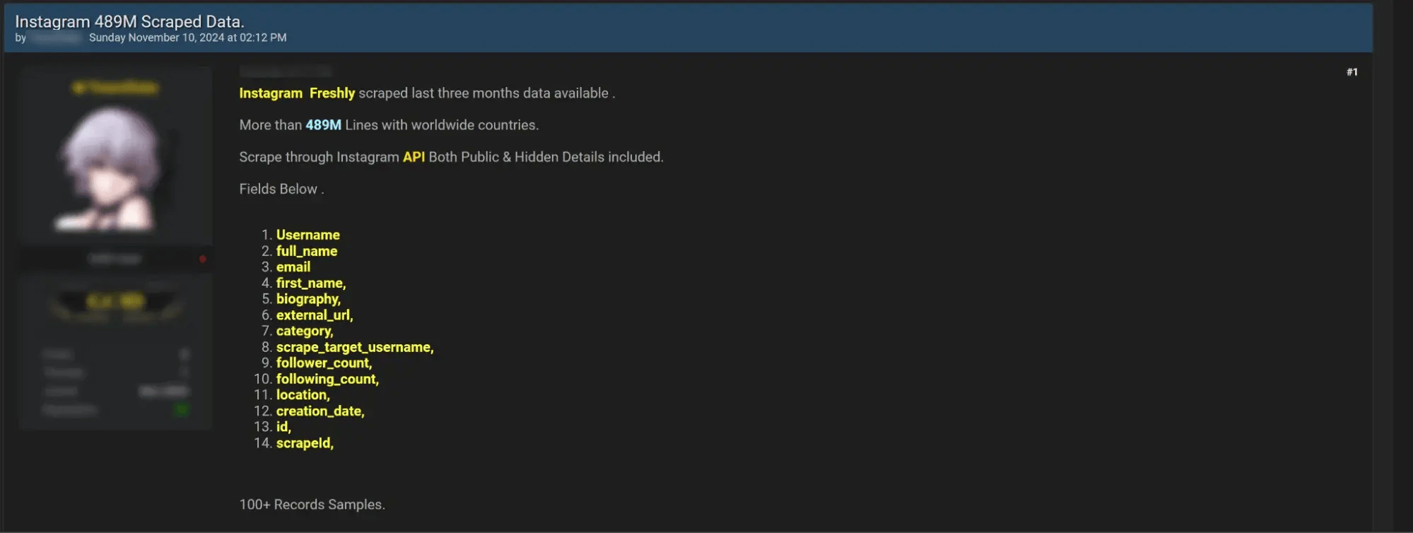
Task: Open the thread title Instagram 489M Scraped Data
Action: (129, 21)
